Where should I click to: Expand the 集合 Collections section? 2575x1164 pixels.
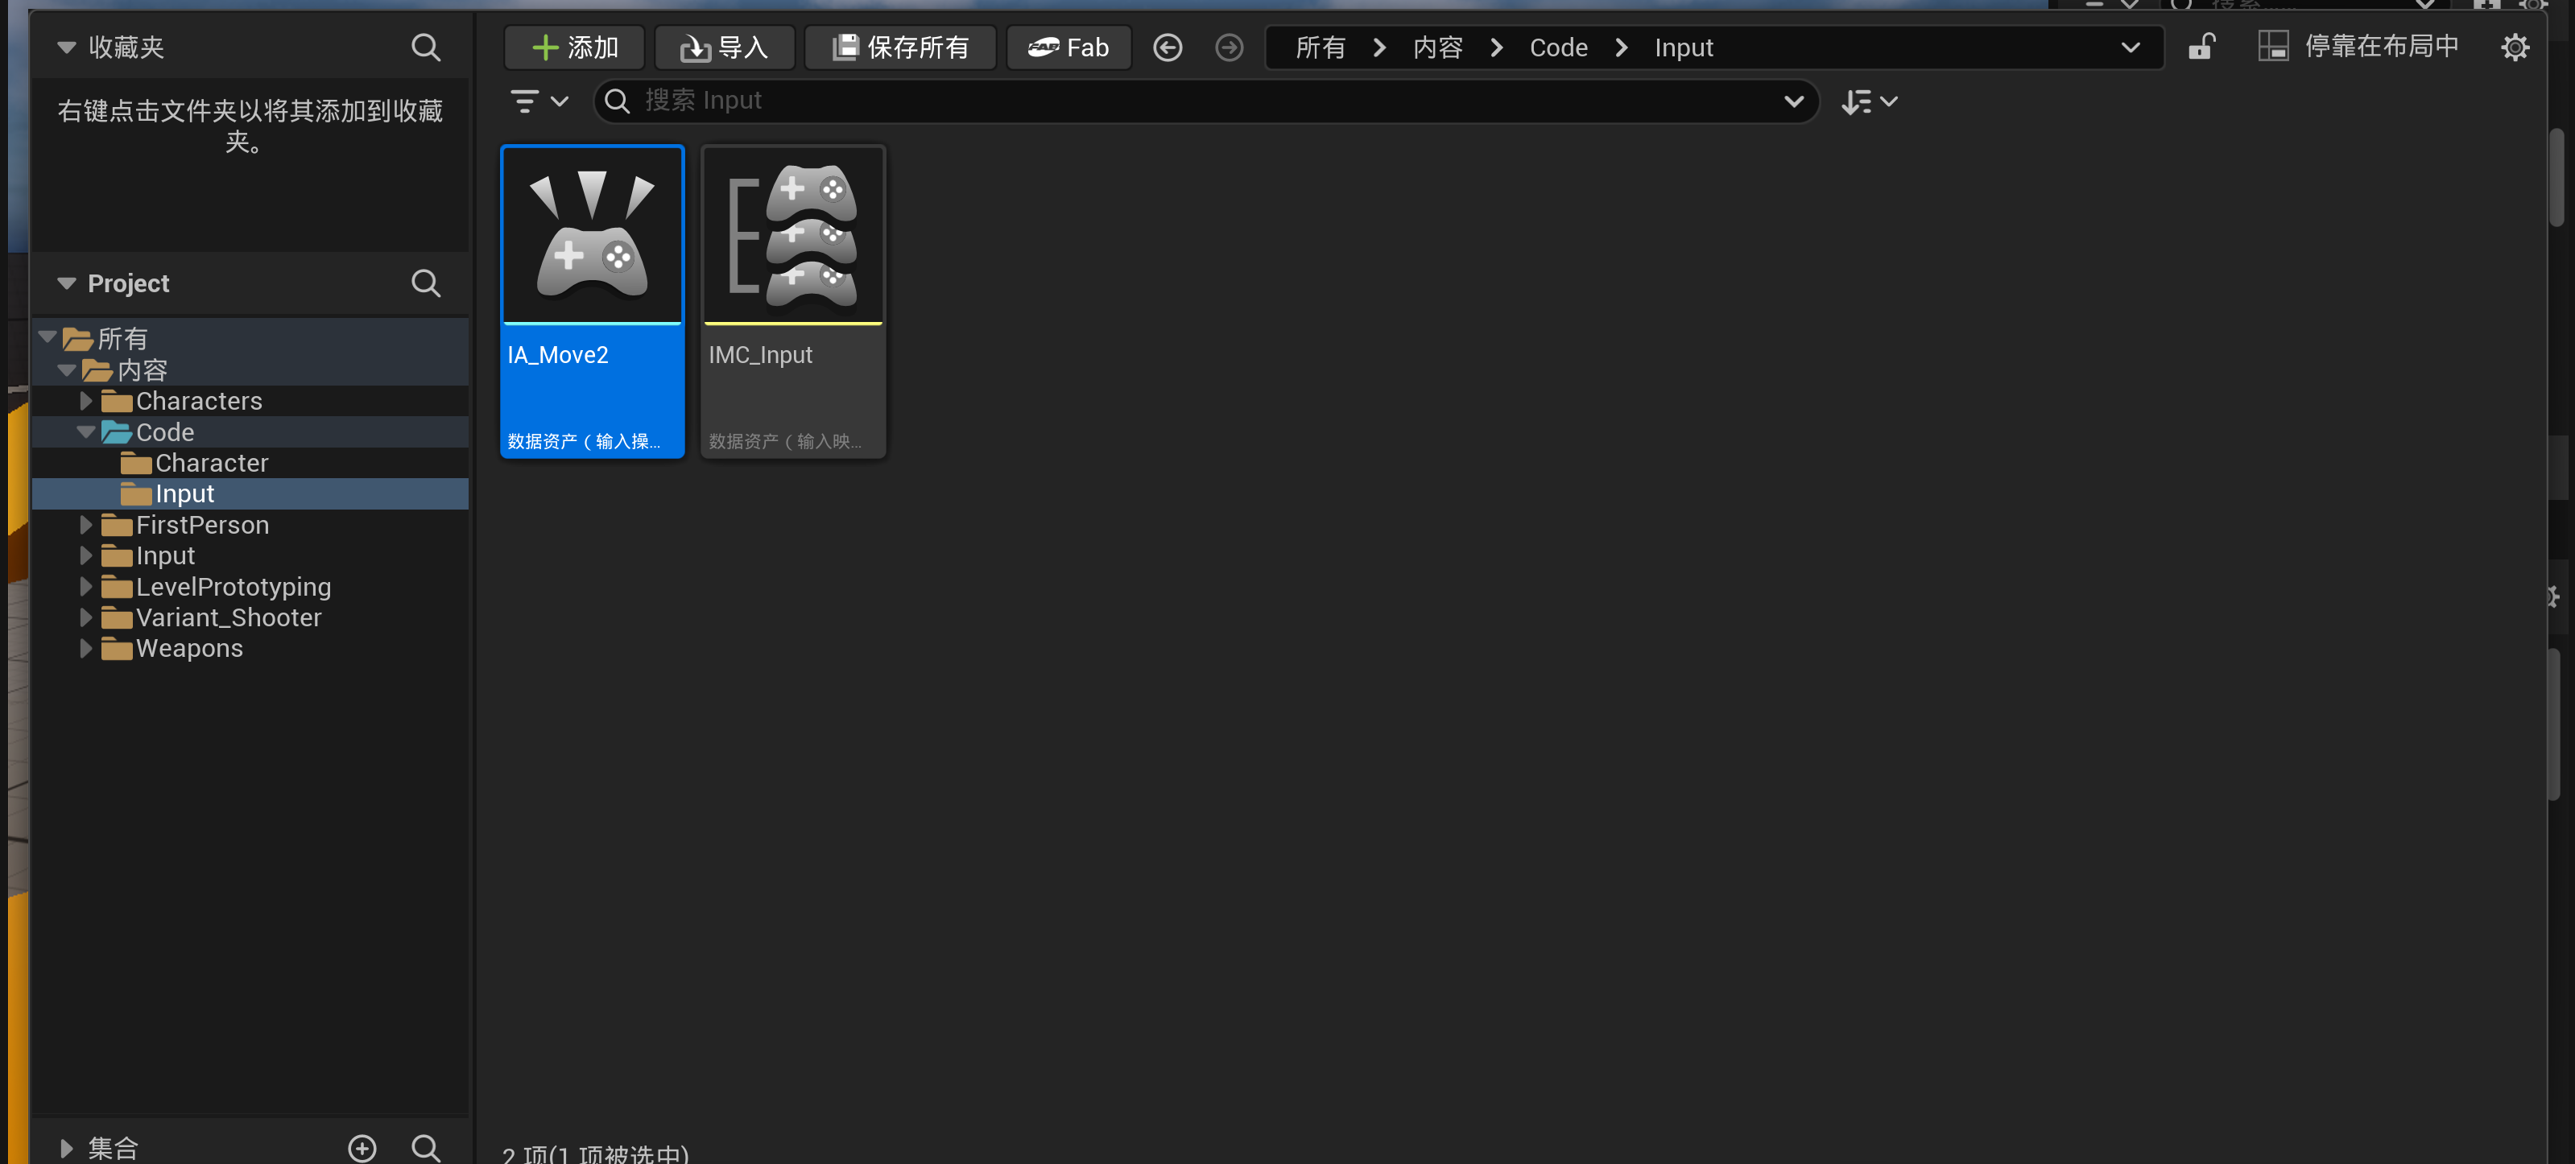pos(67,1148)
